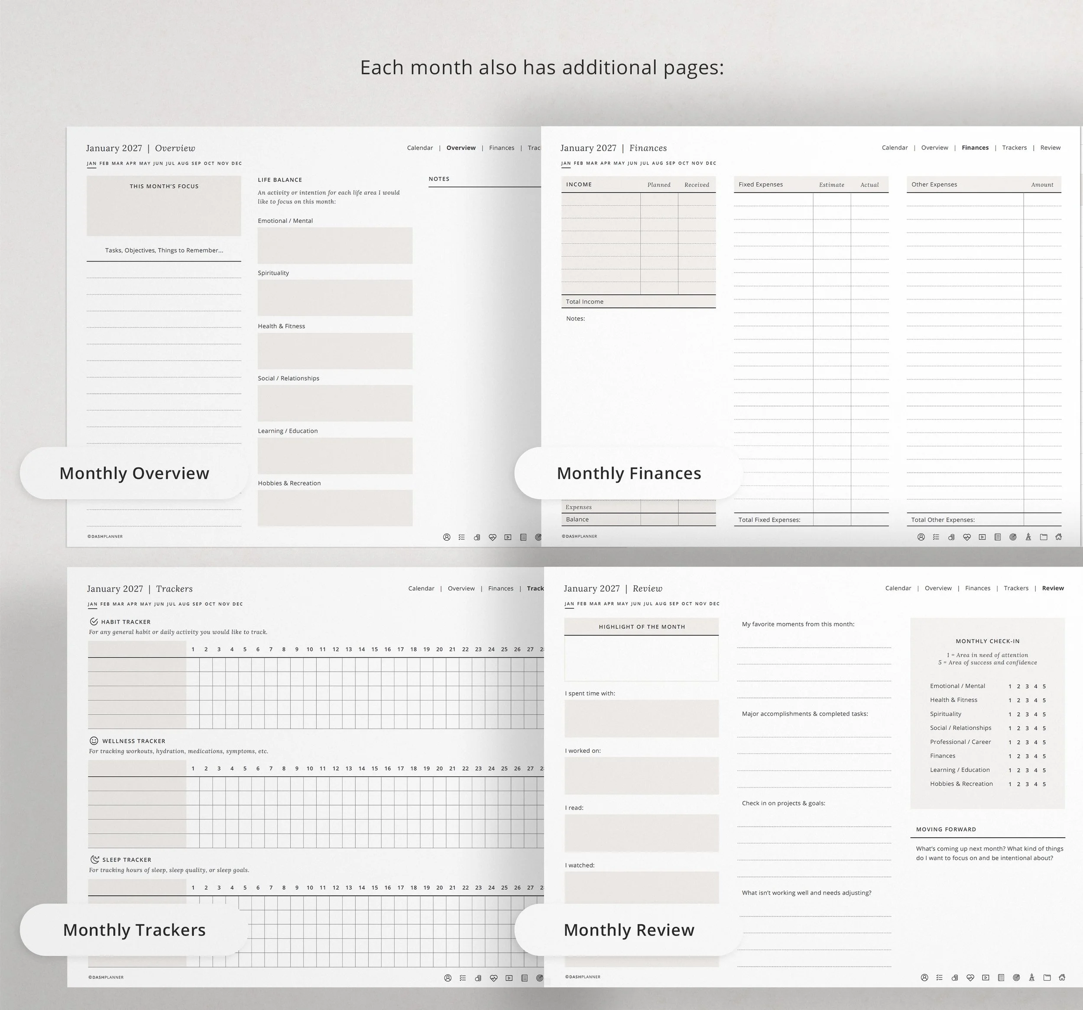This screenshot has height=1010, width=1083.
Task: Open Review tab on Finances page
Action: [x=1051, y=148]
